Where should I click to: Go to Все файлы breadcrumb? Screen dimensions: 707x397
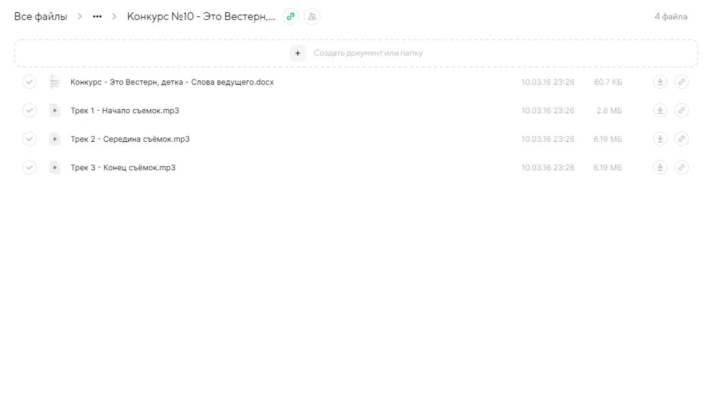[x=40, y=17]
